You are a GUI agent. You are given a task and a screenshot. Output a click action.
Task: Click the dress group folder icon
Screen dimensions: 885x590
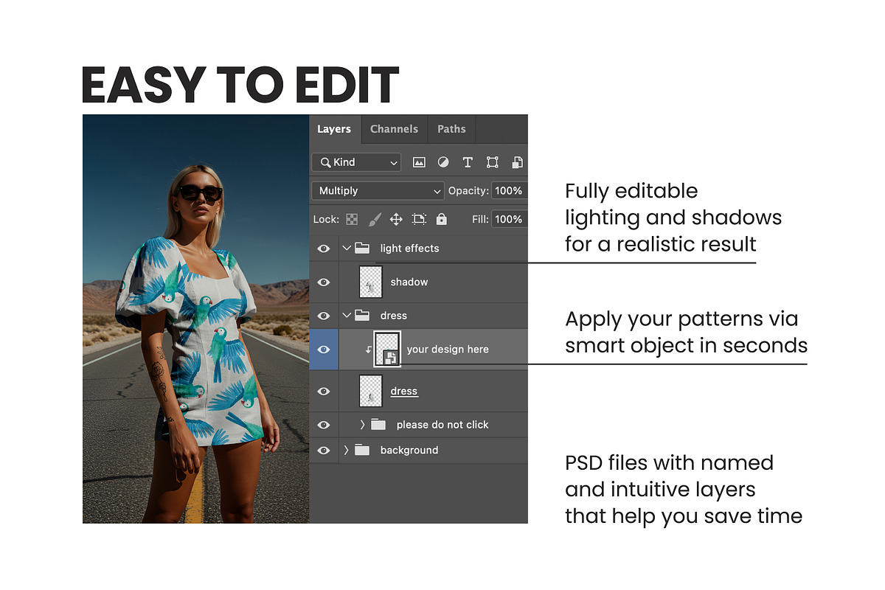362,315
